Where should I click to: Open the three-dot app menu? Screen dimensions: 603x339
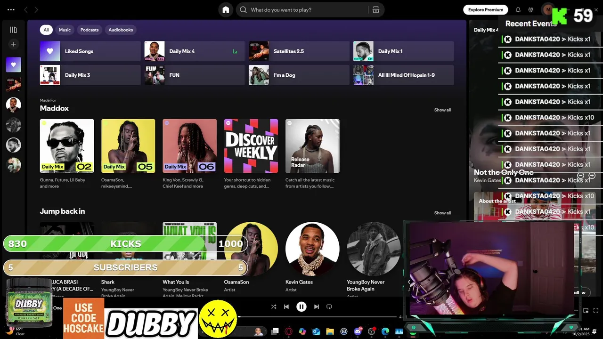tap(11, 10)
